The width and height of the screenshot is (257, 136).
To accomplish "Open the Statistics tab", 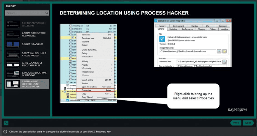I will tap(173, 29).
